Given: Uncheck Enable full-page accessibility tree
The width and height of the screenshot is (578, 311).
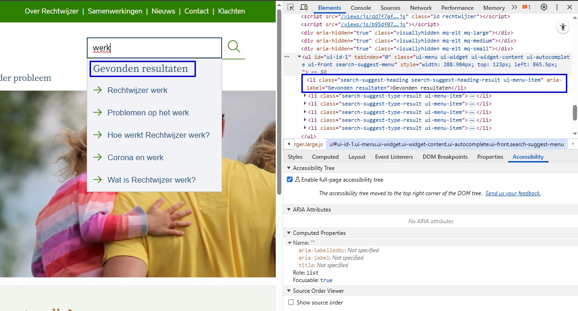Looking at the screenshot, I should [290, 179].
